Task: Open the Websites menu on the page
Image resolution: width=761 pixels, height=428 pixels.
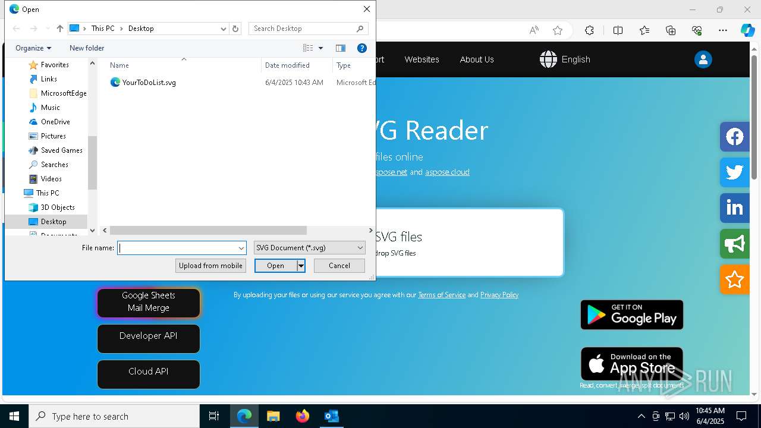Action: (422, 59)
